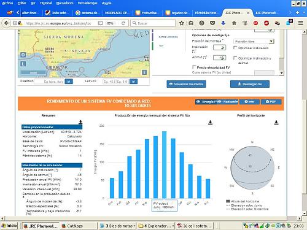Open the Posición de montaje dropdown
Viewport: 307px width, 230px height.
(x=254, y=42)
